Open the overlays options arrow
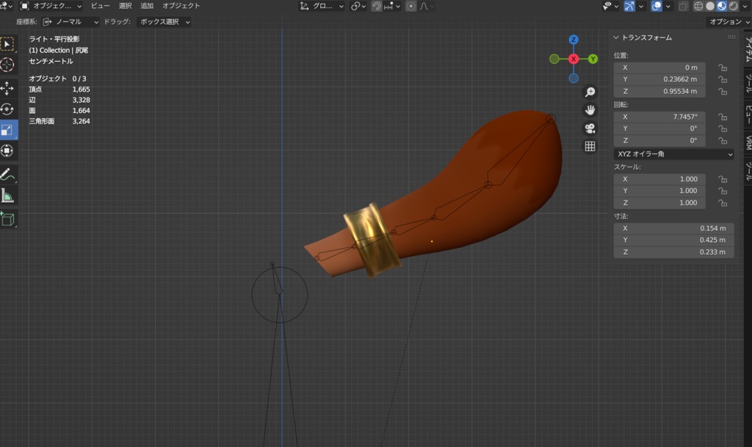The image size is (752, 447). pos(668,6)
